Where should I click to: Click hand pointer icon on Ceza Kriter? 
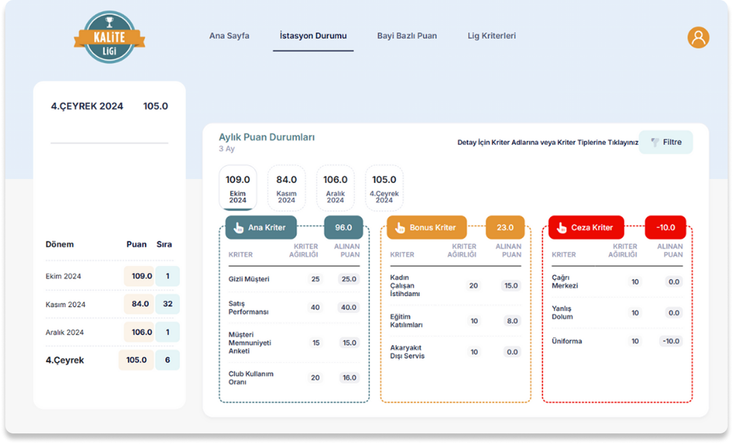pyautogui.click(x=561, y=228)
